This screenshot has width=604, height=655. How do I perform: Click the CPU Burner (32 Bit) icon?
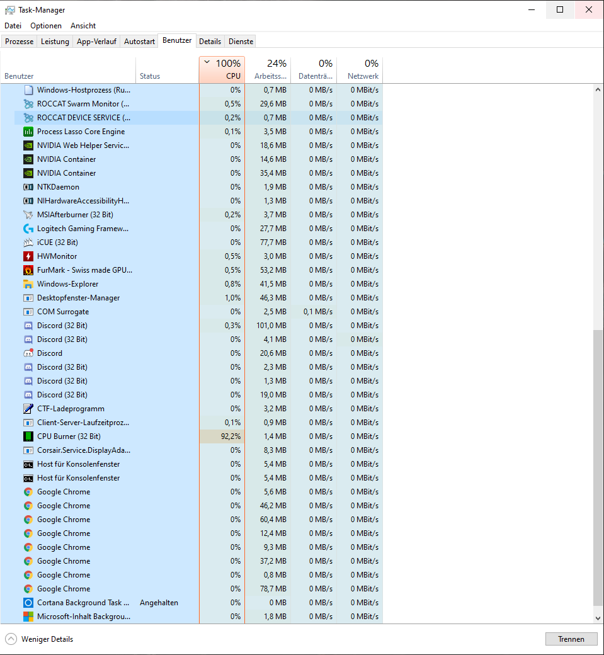pos(28,436)
